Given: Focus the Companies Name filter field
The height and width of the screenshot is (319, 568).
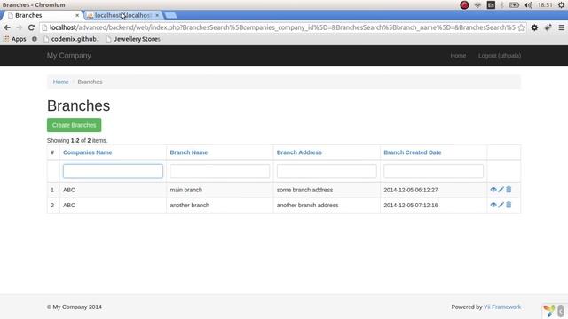Looking at the screenshot, I should click(x=113, y=171).
